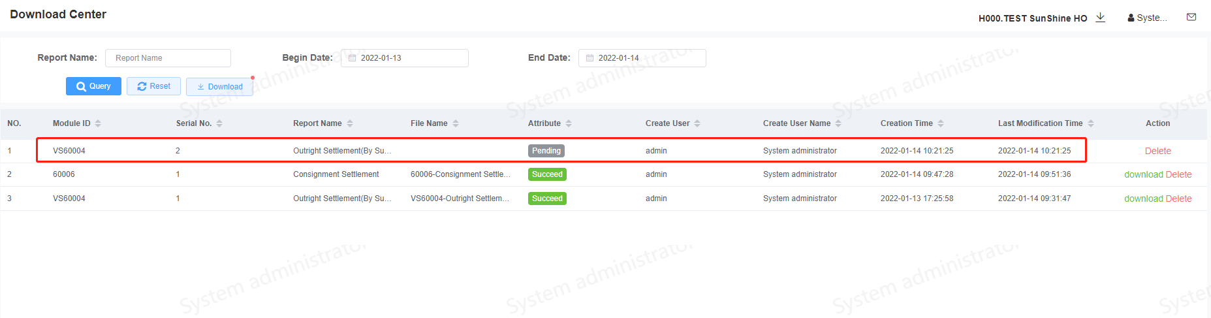
Task: Click the Reset button
Action: click(153, 86)
